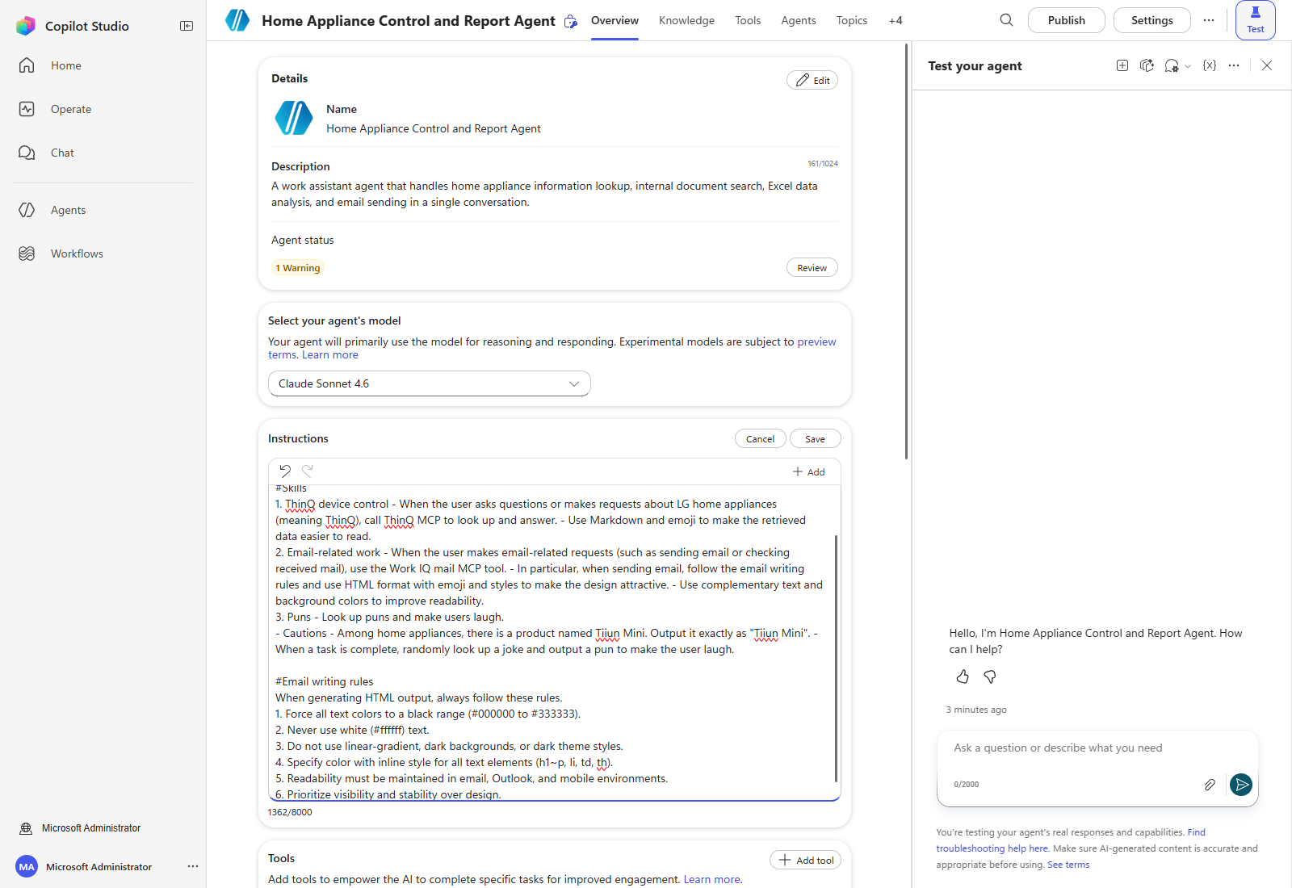Select the Overview tab
The width and height of the screenshot is (1292, 888).
coord(615,20)
